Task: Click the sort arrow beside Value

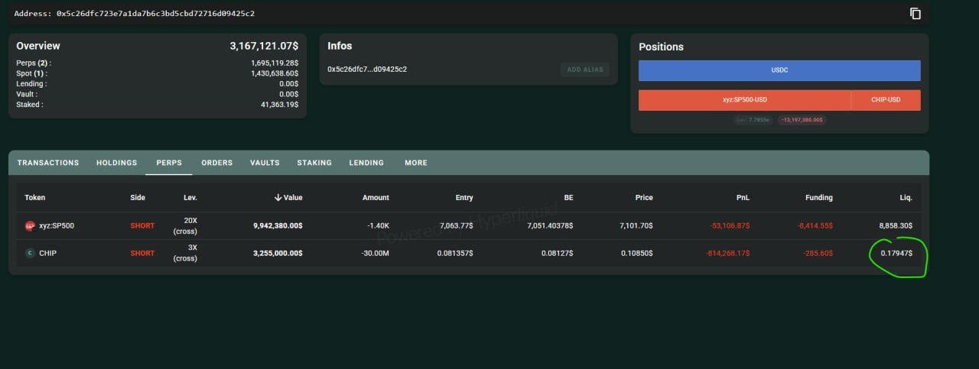Action: [x=278, y=198]
